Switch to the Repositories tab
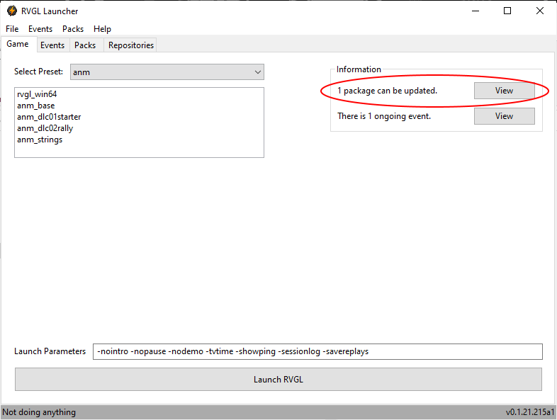Screen dimensions: 557x420 click(131, 45)
